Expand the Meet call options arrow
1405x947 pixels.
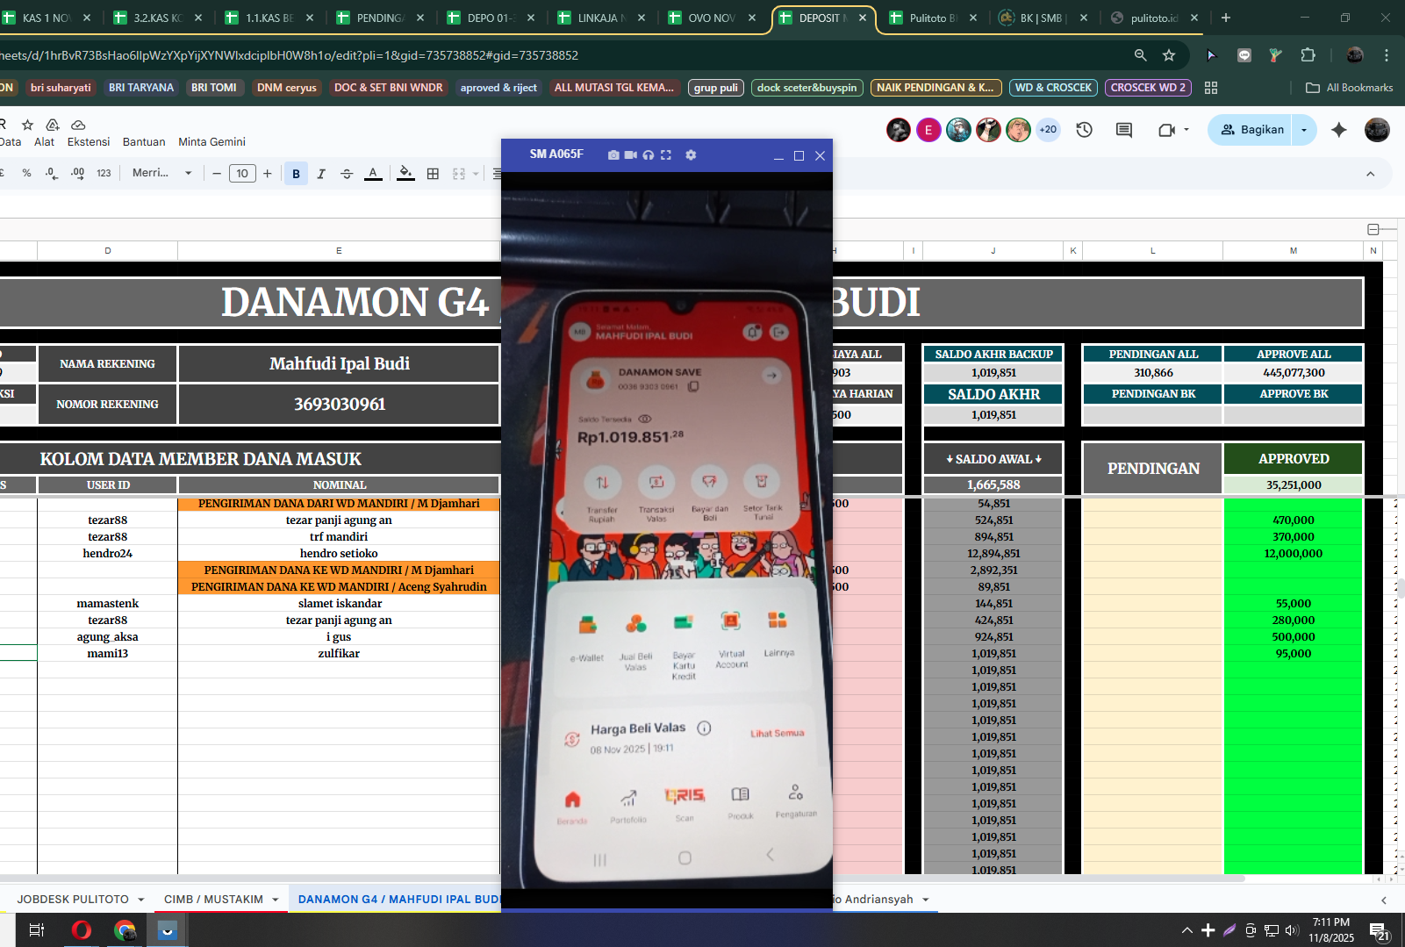pyautogui.click(x=1186, y=130)
